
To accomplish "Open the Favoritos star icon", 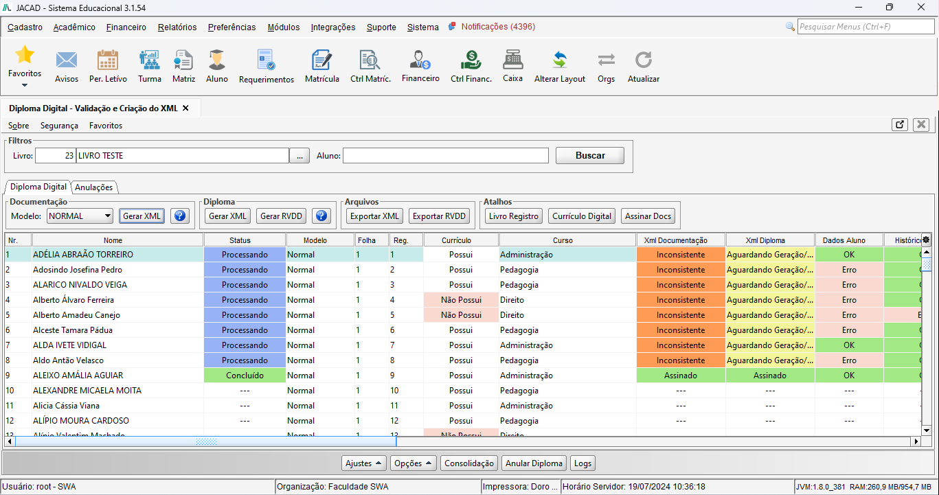I will point(25,55).
